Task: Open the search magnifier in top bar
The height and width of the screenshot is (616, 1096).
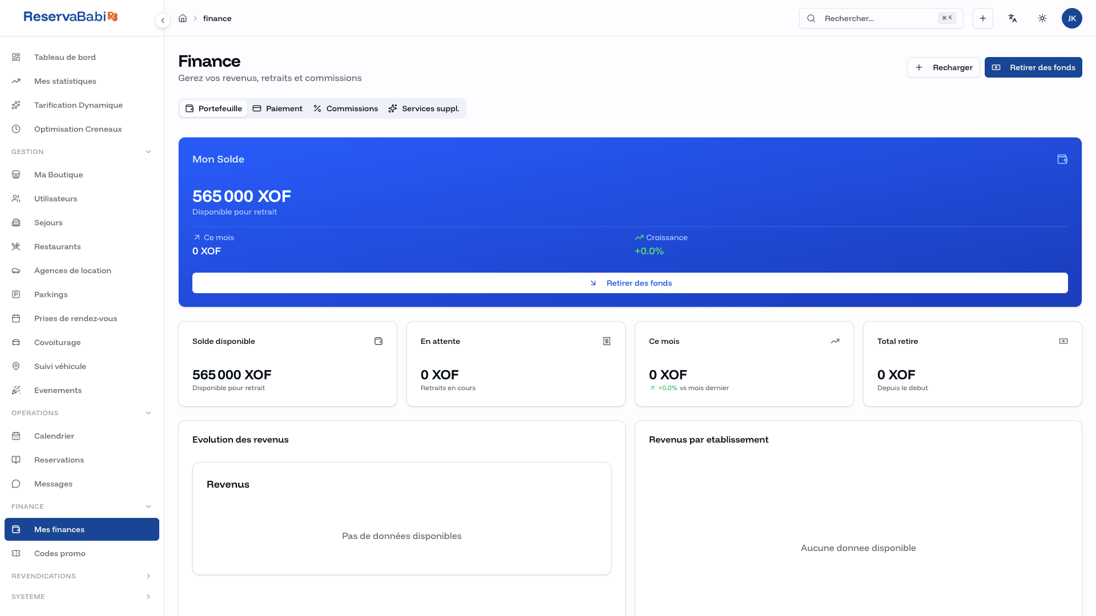Action: (811, 18)
